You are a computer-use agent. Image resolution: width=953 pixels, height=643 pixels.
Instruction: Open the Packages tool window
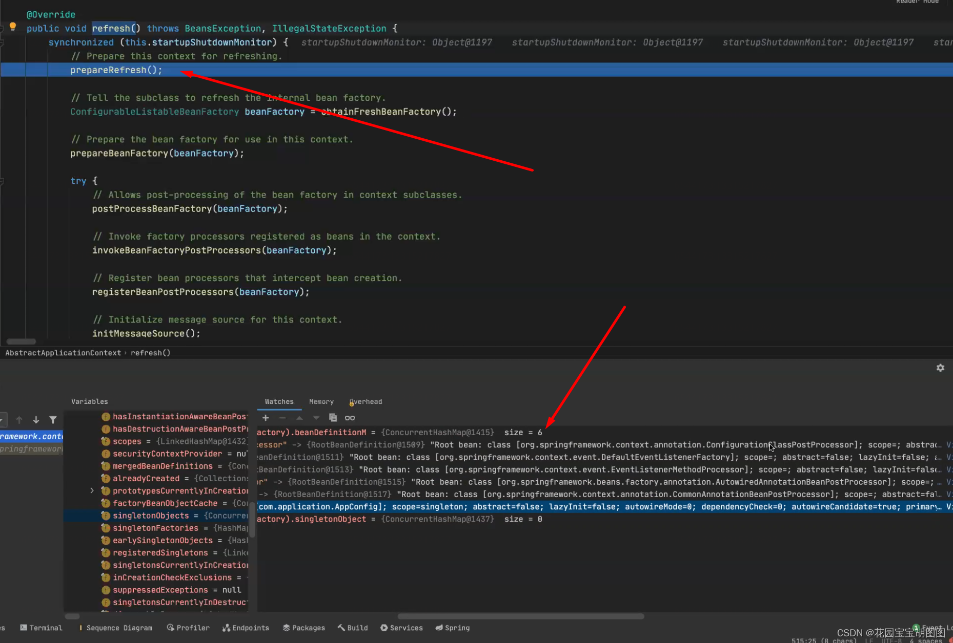303,627
